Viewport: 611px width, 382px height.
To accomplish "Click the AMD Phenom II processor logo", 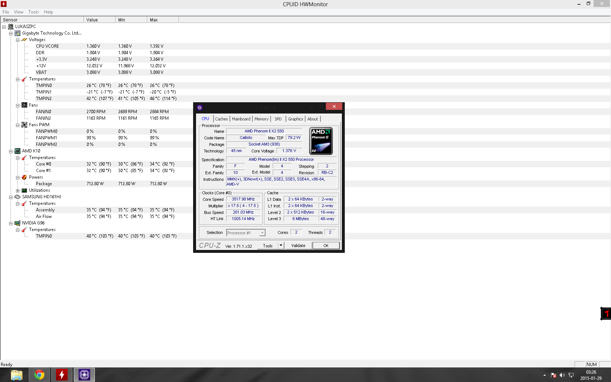I will pyautogui.click(x=321, y=141).
